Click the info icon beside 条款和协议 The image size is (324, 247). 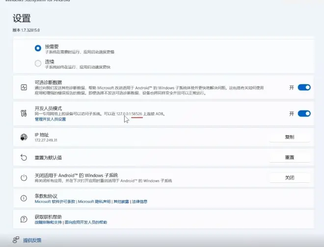24,198
